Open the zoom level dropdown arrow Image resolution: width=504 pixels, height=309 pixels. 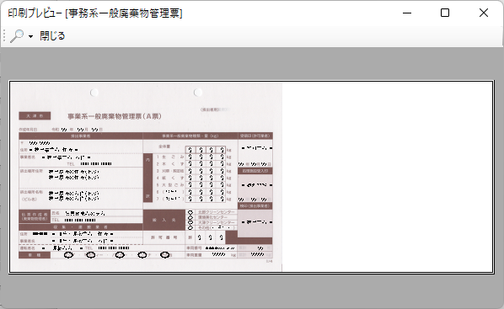(30, 36)
